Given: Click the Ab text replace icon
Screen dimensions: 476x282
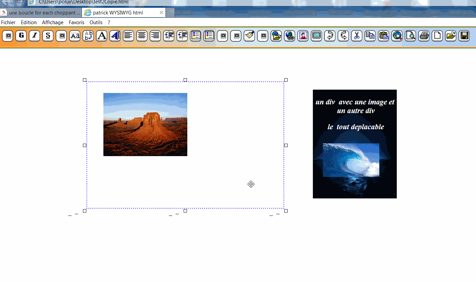Looking at the screenshot, I should click(88, 36).
